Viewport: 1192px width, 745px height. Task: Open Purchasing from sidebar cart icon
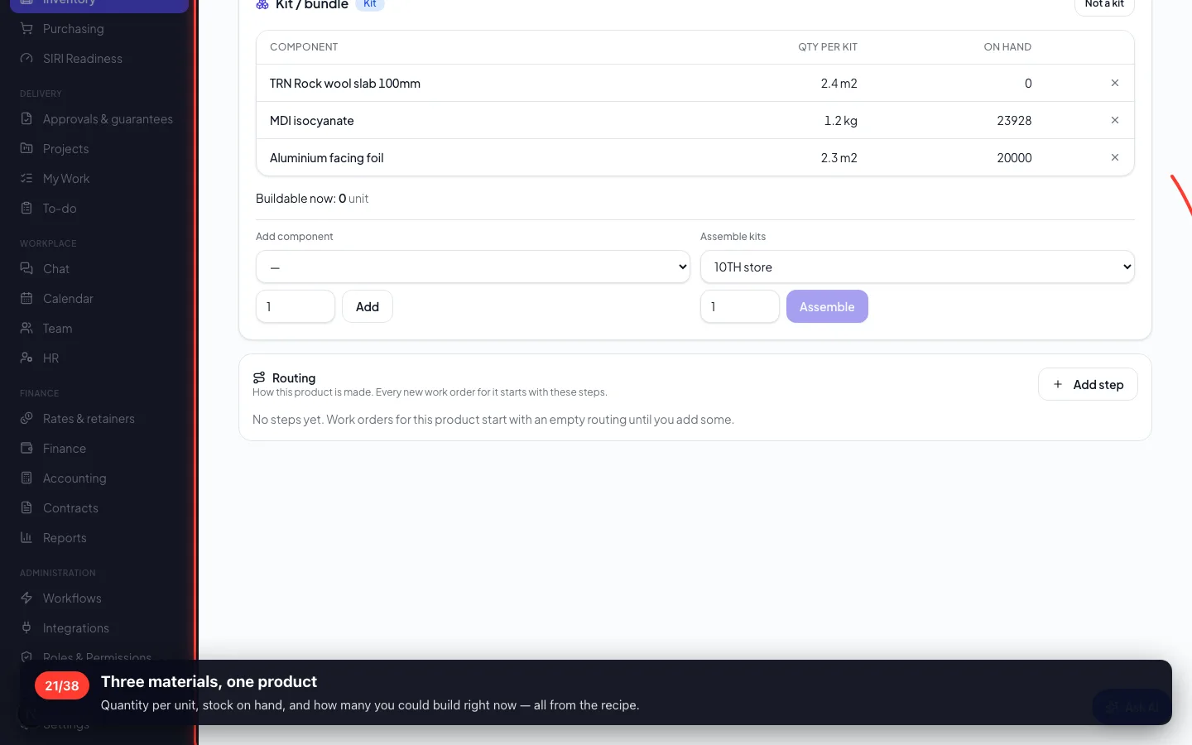tap(26, 29)
